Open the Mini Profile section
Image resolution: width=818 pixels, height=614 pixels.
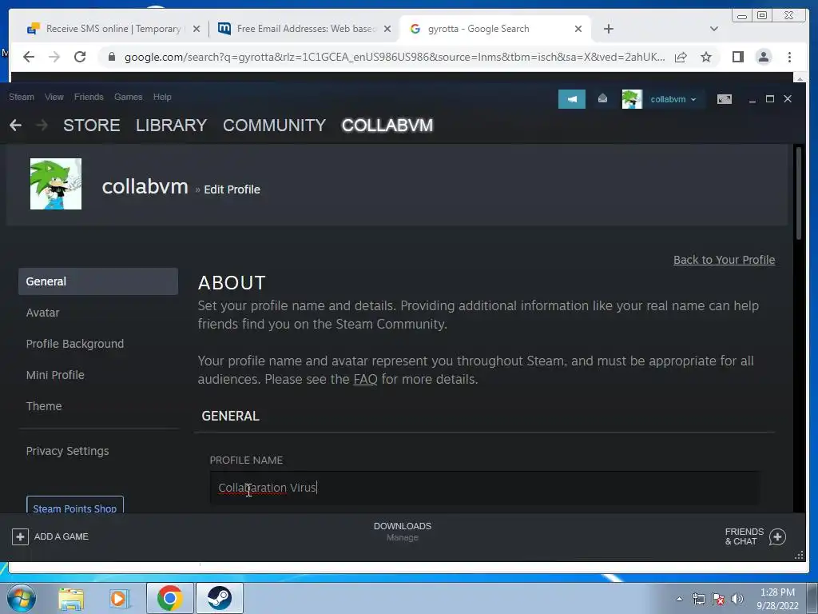pyautogui.click(x=55, y=376)
